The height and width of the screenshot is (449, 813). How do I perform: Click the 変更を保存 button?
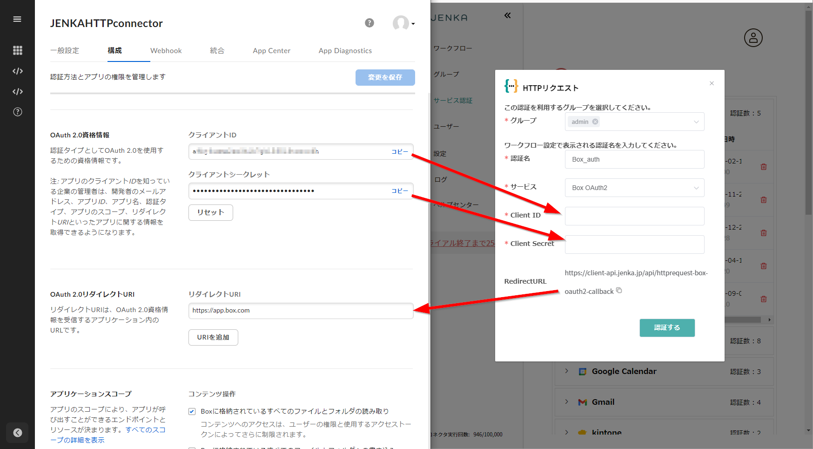click(x=385, y=77)
